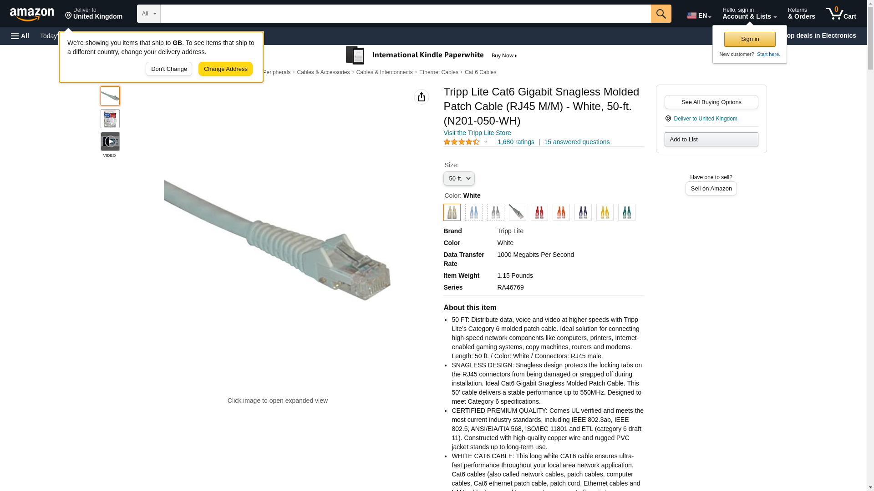
Task: Click the Amazon logo
Action: point(32,14)
